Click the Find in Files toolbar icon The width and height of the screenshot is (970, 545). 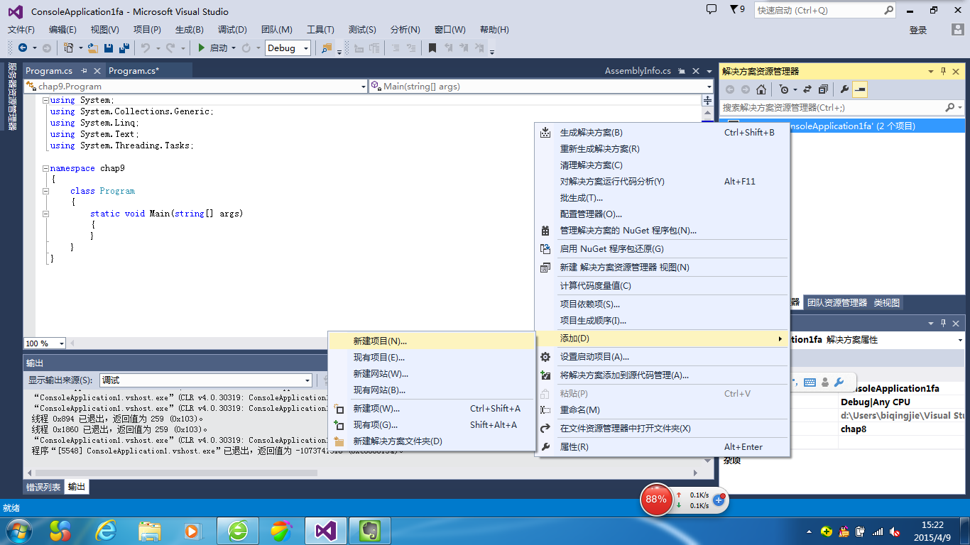click(327, 48)
